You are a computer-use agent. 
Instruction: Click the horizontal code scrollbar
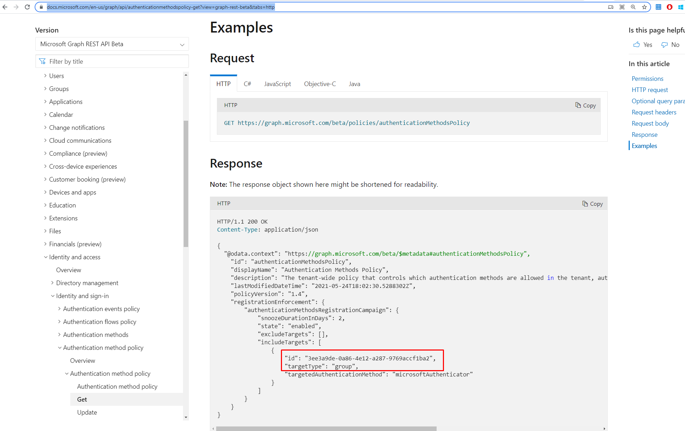326,429
